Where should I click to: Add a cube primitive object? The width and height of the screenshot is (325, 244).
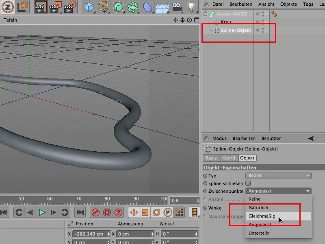(89, 7)
